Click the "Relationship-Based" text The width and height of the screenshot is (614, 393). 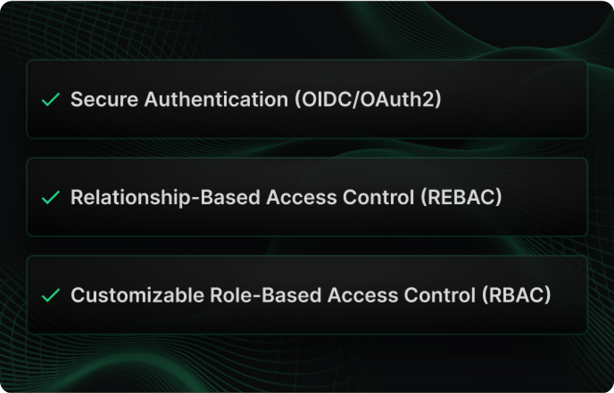pyautogui.click(x=165, y=197)
